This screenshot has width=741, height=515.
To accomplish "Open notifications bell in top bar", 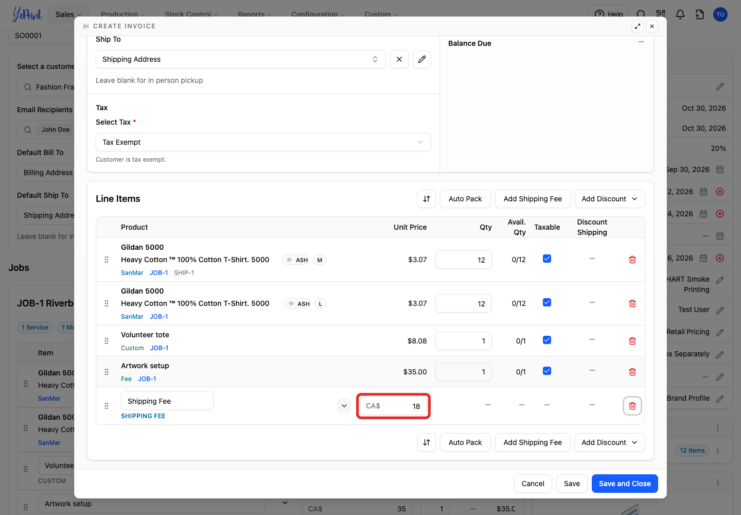I will tap(680, 14).
